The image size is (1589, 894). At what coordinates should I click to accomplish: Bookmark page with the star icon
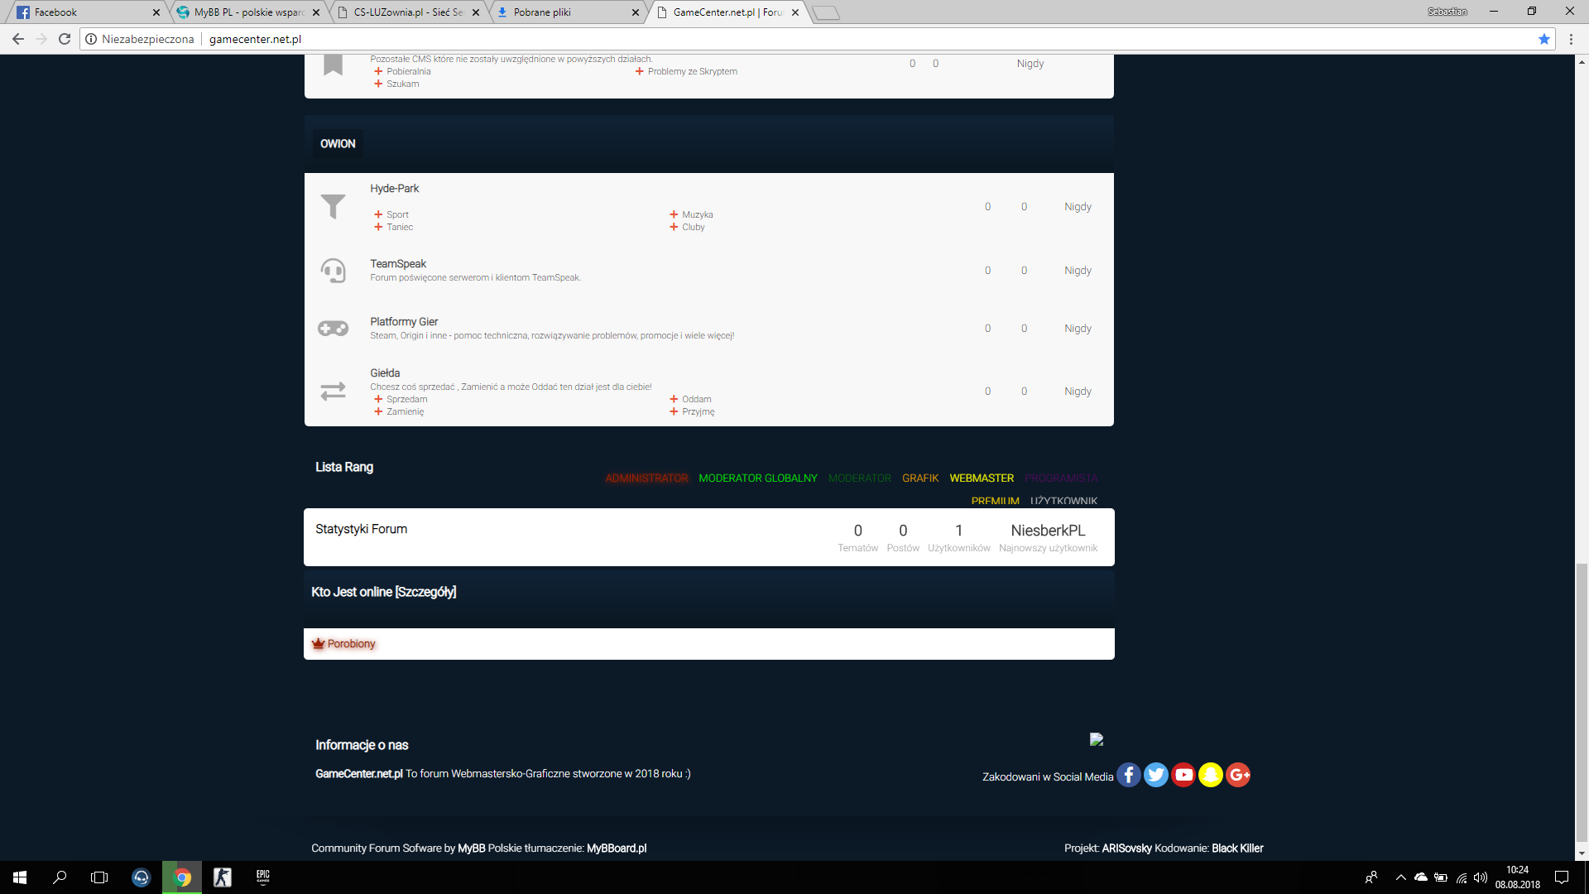(1543, 39)
